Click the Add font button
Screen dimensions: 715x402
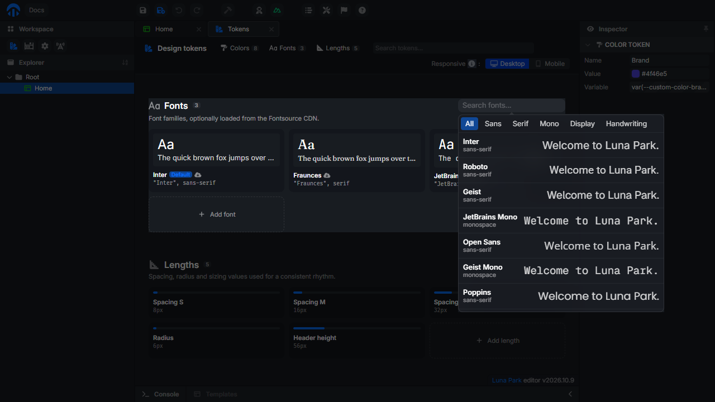[216, 214]
